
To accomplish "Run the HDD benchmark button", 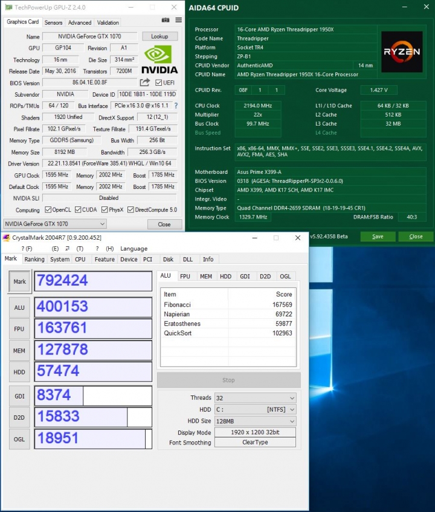I will pos(19,372).
